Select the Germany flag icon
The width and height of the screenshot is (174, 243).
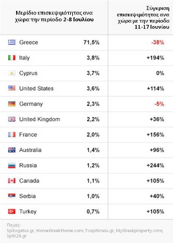(12, 104)
